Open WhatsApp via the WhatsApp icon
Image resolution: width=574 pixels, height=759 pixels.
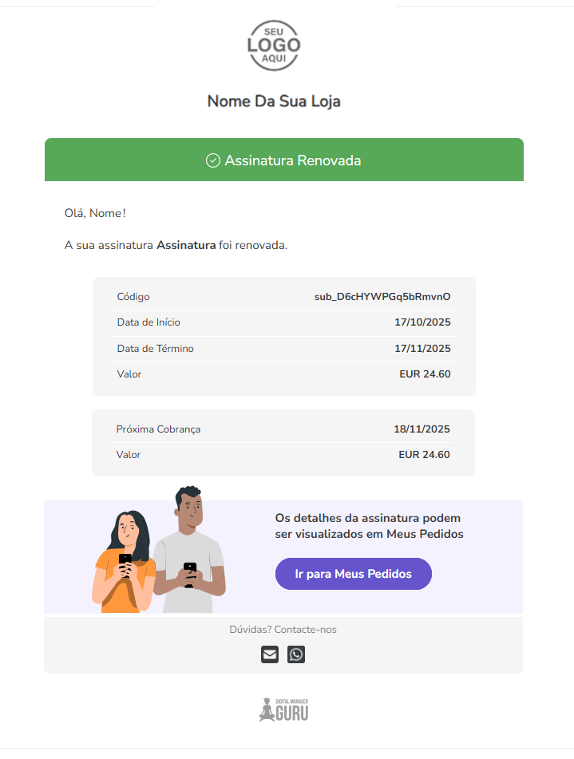(296, 654)
